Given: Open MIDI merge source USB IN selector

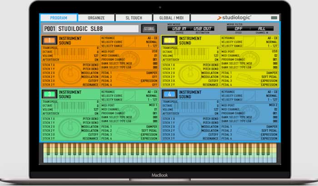Looking at the screenshot, I should [179, 29].
